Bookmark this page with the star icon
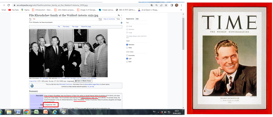273x117 pixels. click(x=166, y=5)
